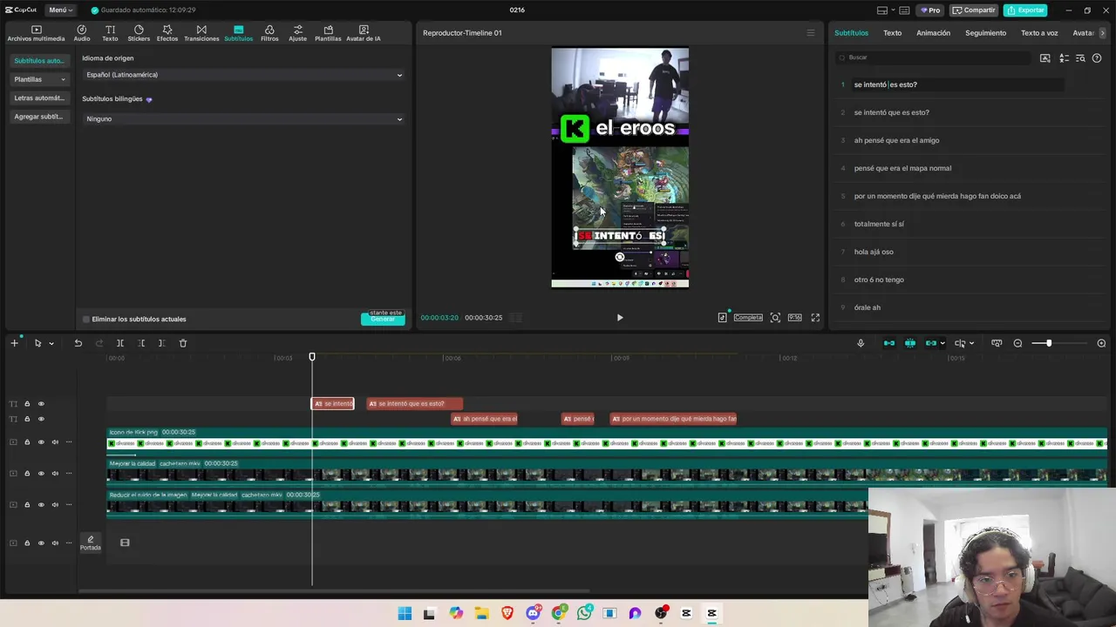Open the Audio library tool

(82, 33)
